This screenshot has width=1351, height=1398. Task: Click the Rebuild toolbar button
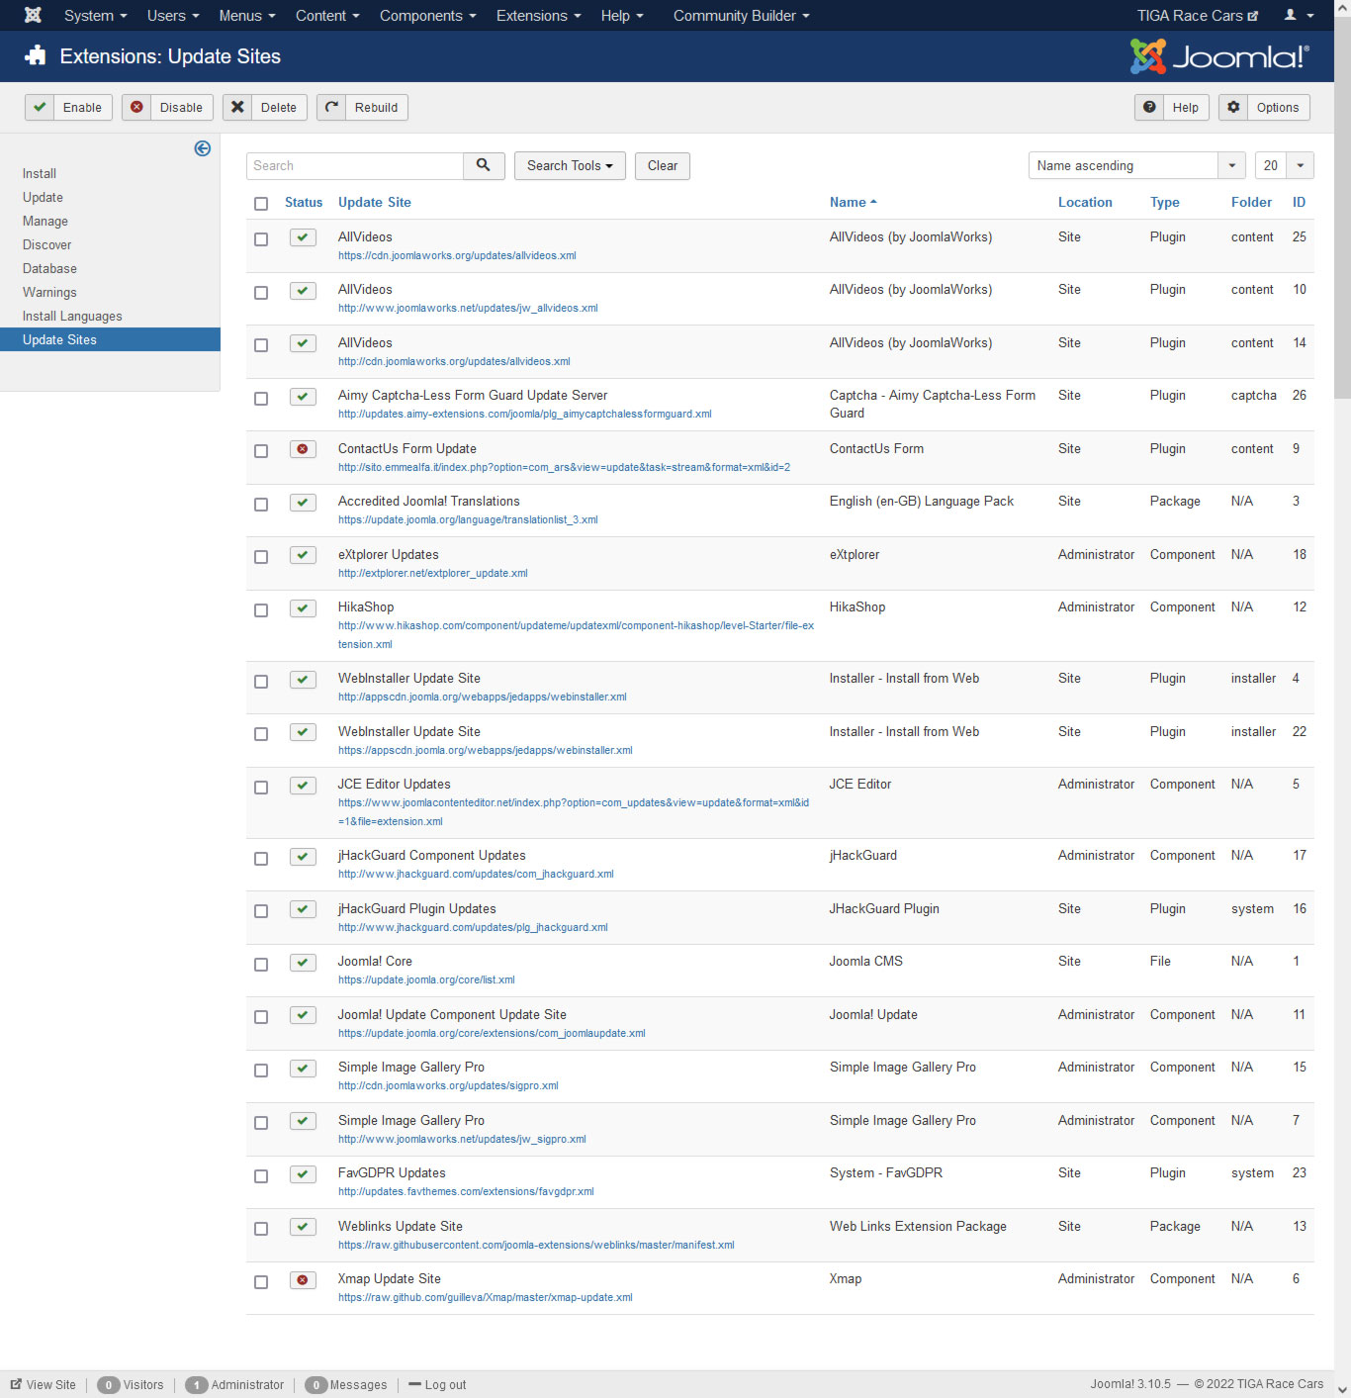pyautogui.click(x=362, y=107)
